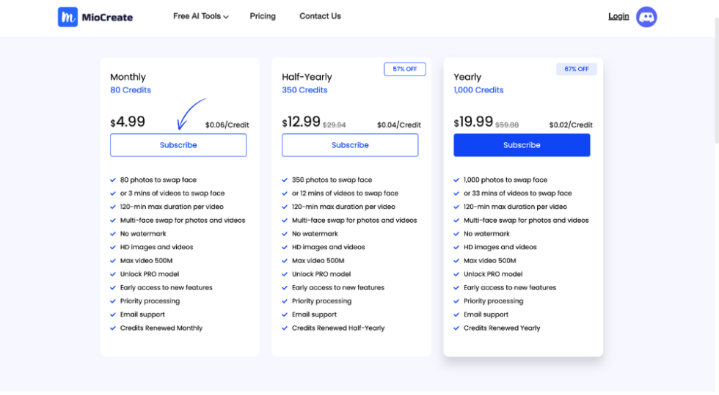
Task: Click the 1,000 Credits text
Action: click(478, 90)
